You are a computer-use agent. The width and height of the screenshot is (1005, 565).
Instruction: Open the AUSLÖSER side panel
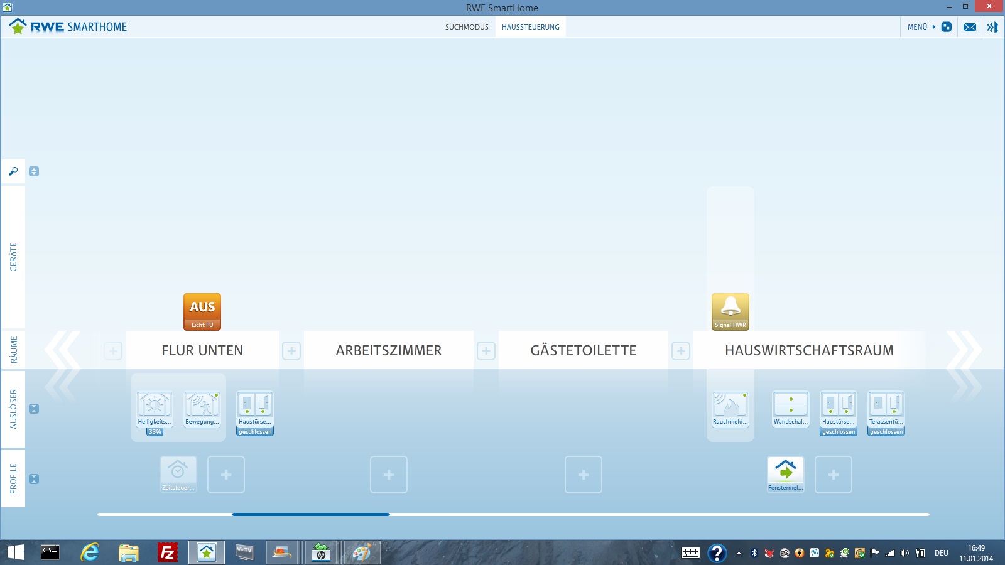point(13,409)
